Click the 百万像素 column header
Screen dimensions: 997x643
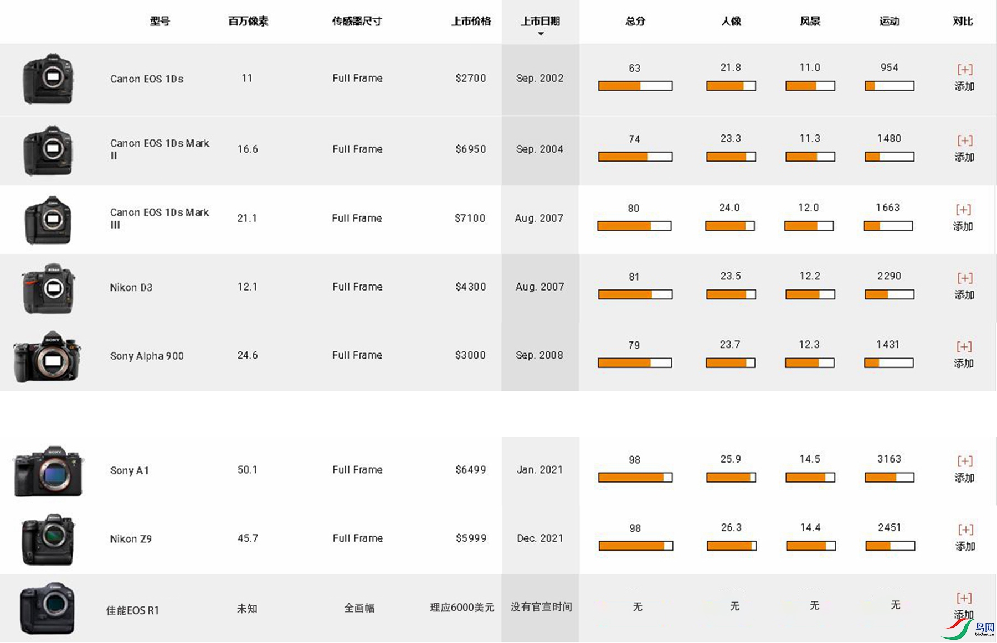pos(248,22)
